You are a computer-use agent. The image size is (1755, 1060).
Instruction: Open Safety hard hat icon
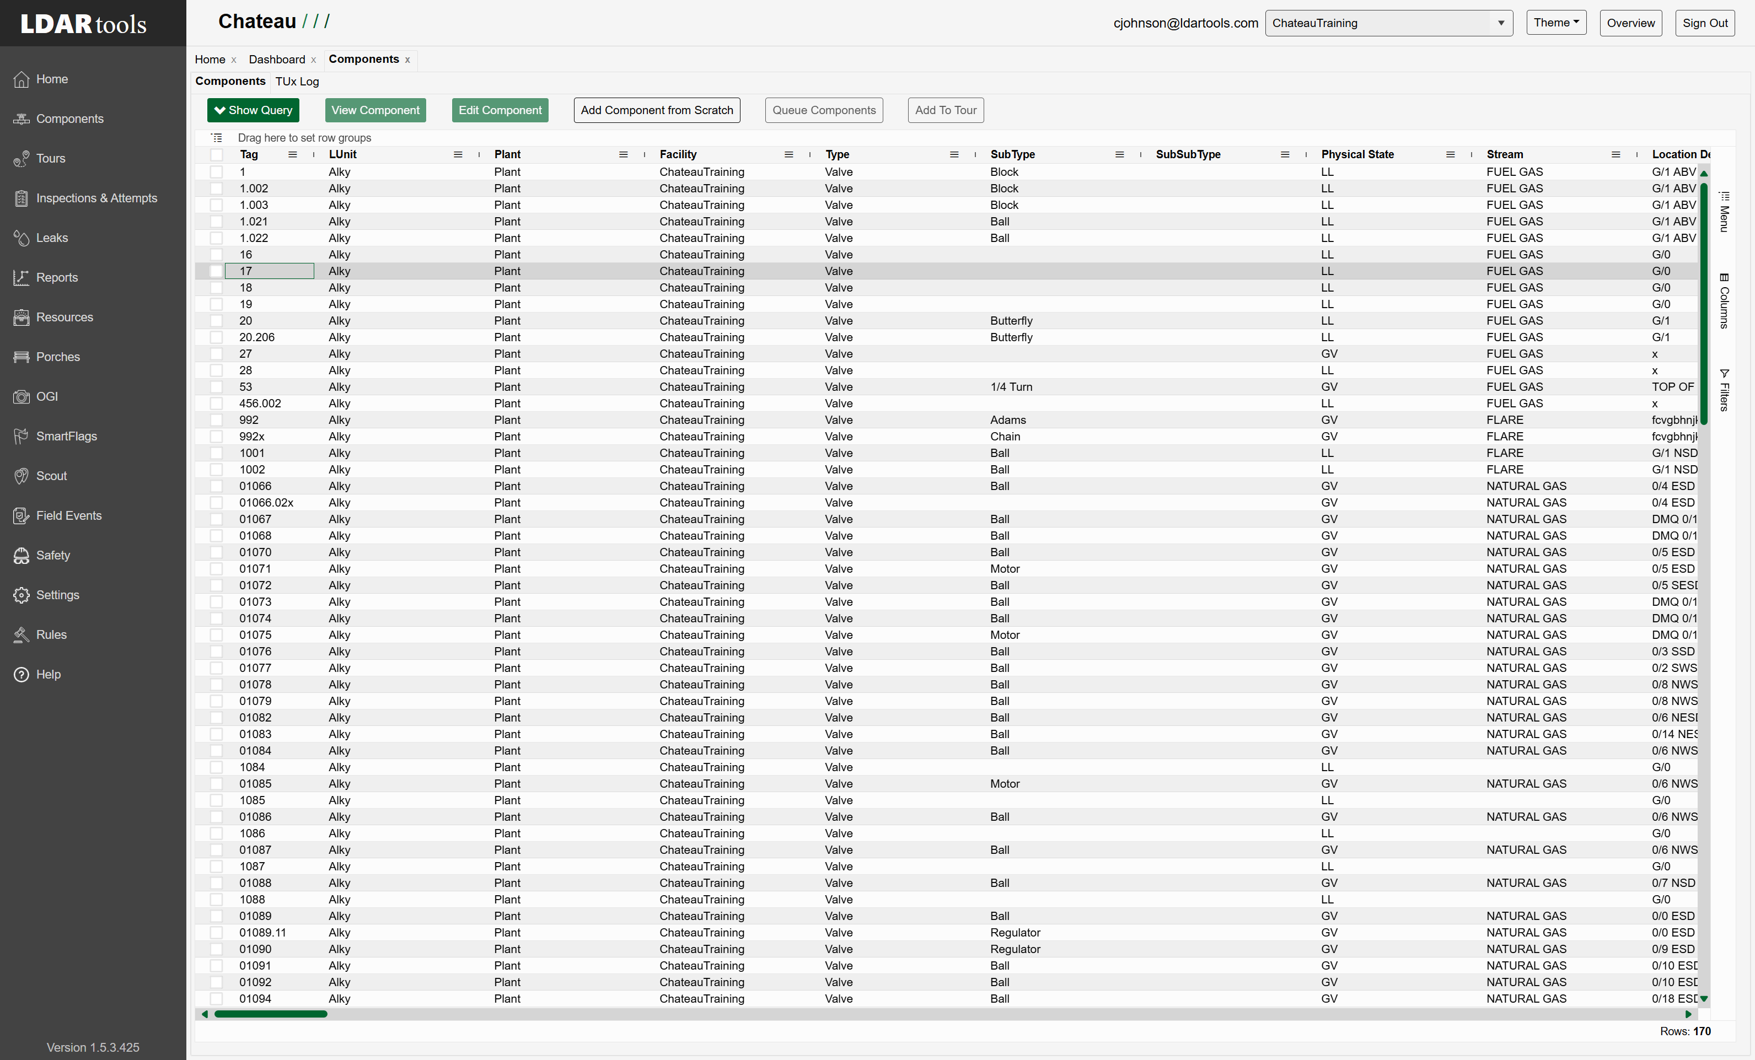point(22,555)
